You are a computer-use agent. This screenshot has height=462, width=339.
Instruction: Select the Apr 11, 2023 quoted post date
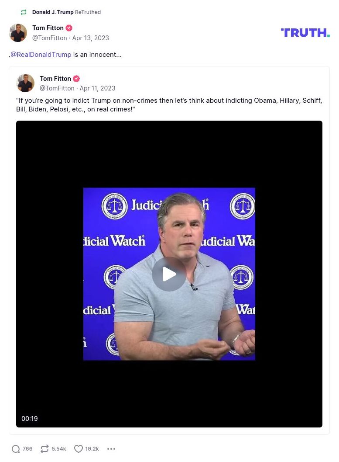coord(97,88)
